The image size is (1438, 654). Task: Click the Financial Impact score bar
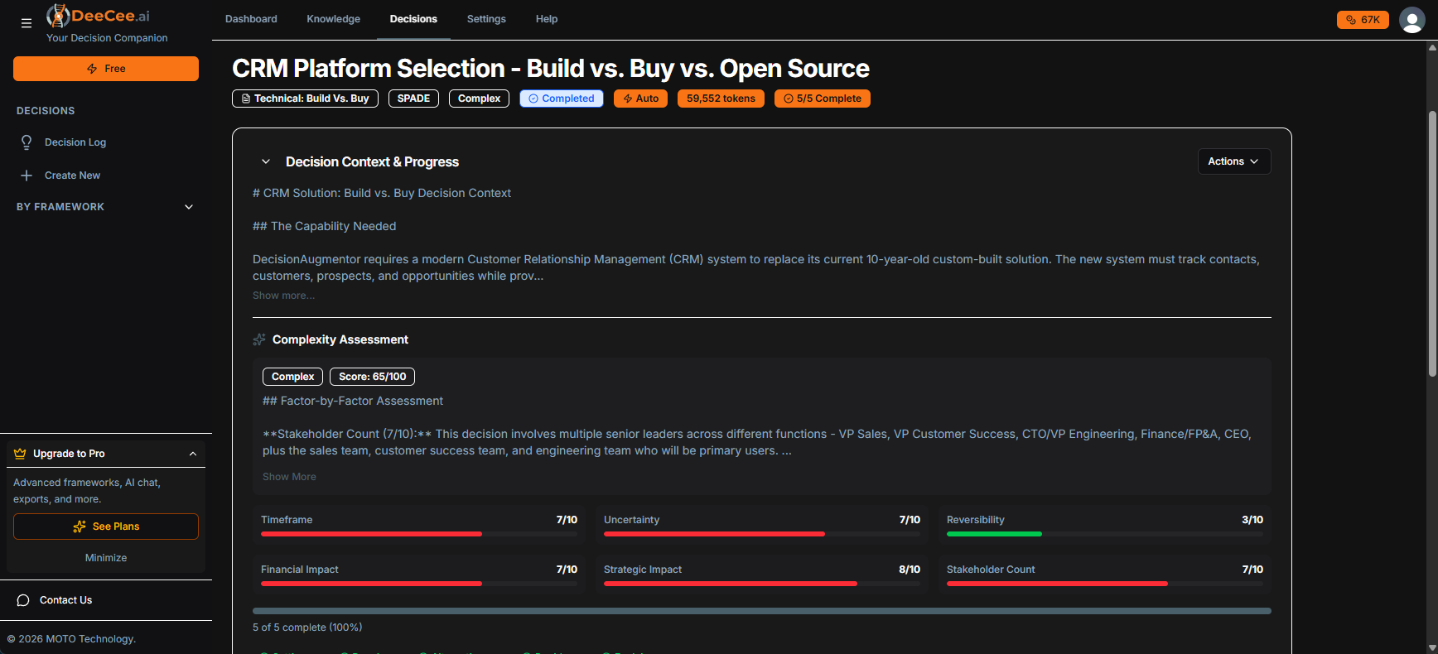[x=419, y=584]
